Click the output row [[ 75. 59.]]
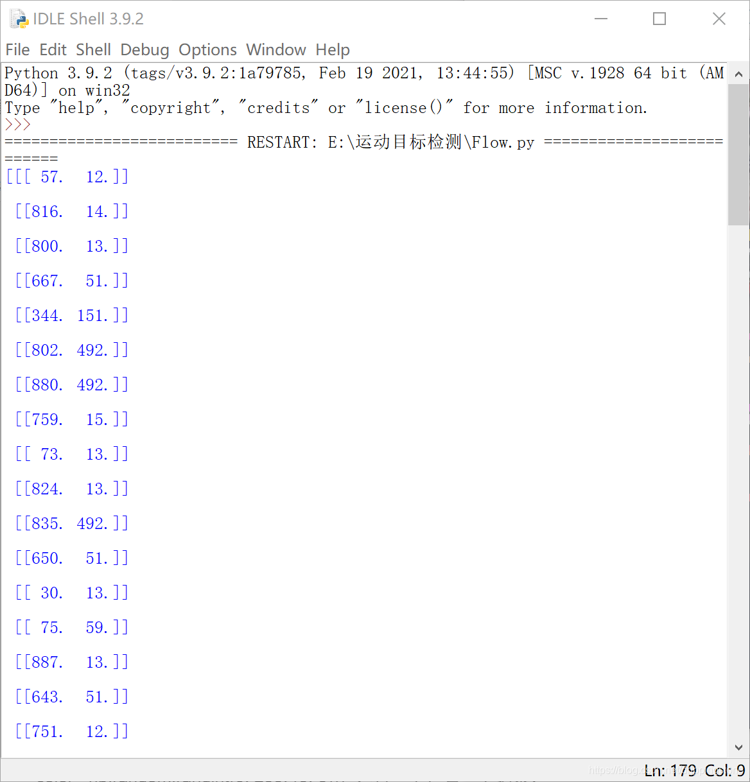This screenshot has width=750, height=782. pos(71,627)
